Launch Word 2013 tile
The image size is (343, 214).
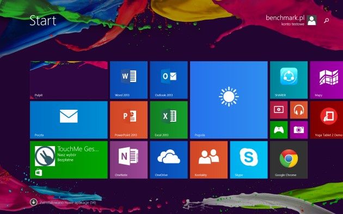[128, 80]
